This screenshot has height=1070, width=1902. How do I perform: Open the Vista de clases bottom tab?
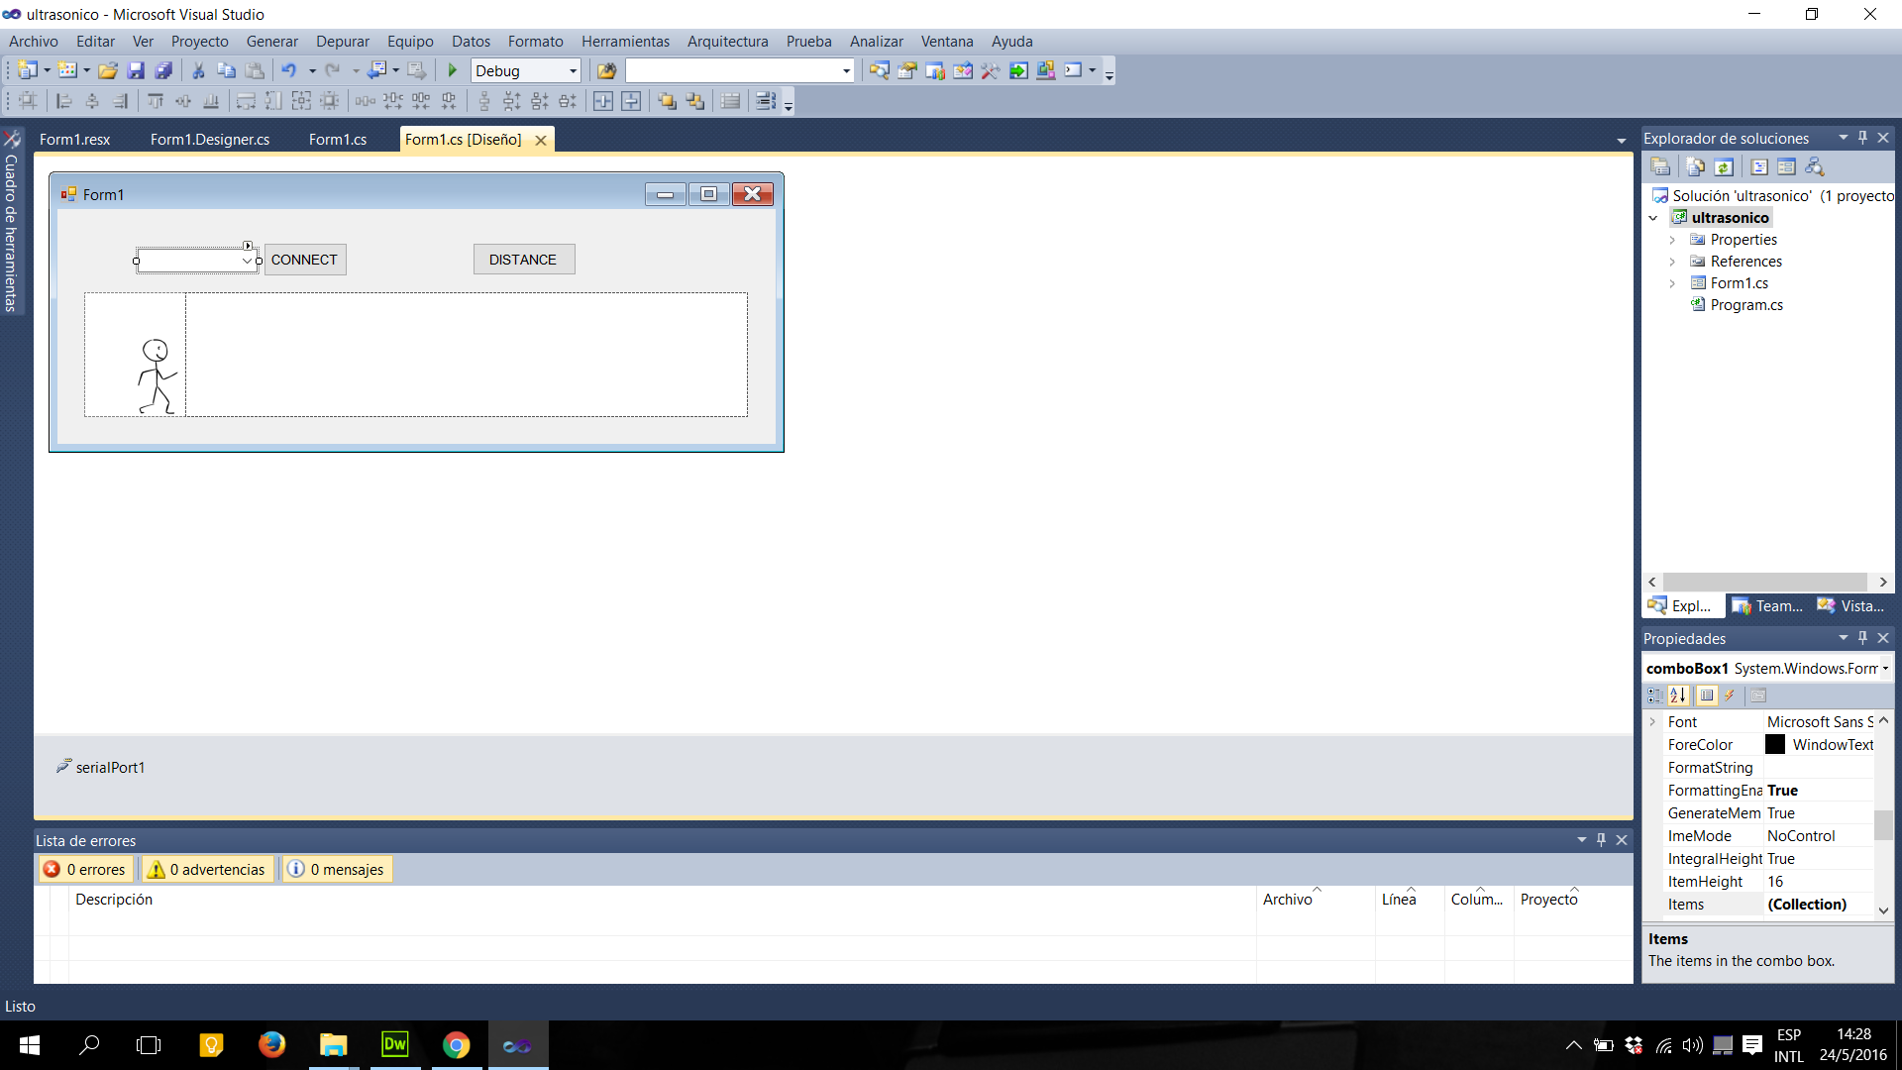pos(1850,606)
